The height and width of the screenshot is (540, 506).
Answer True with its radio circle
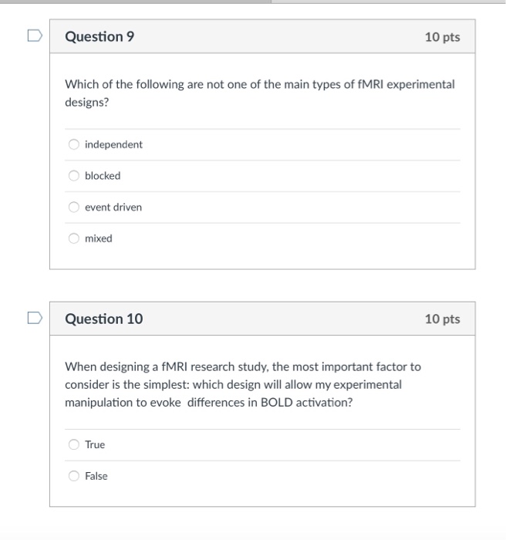click(74, 444)
